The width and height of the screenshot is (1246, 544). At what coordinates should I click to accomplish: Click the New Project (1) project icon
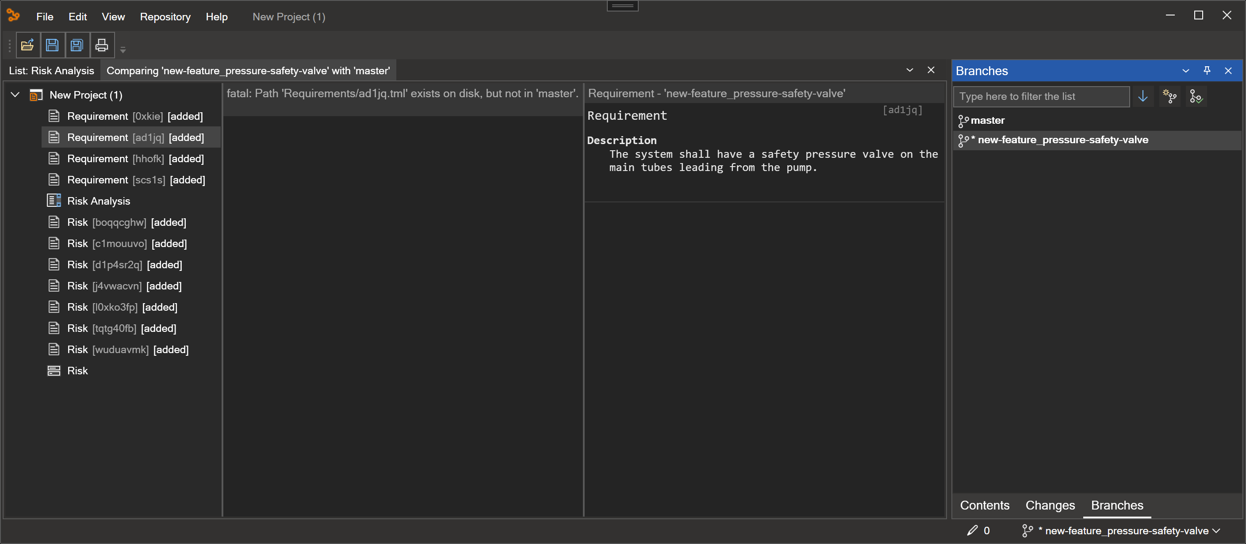[x=36, y=95]
